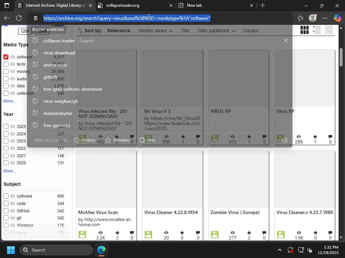Open suggestion settings gear icon
This screenshot has height=258, width=345.
(285, 140)
